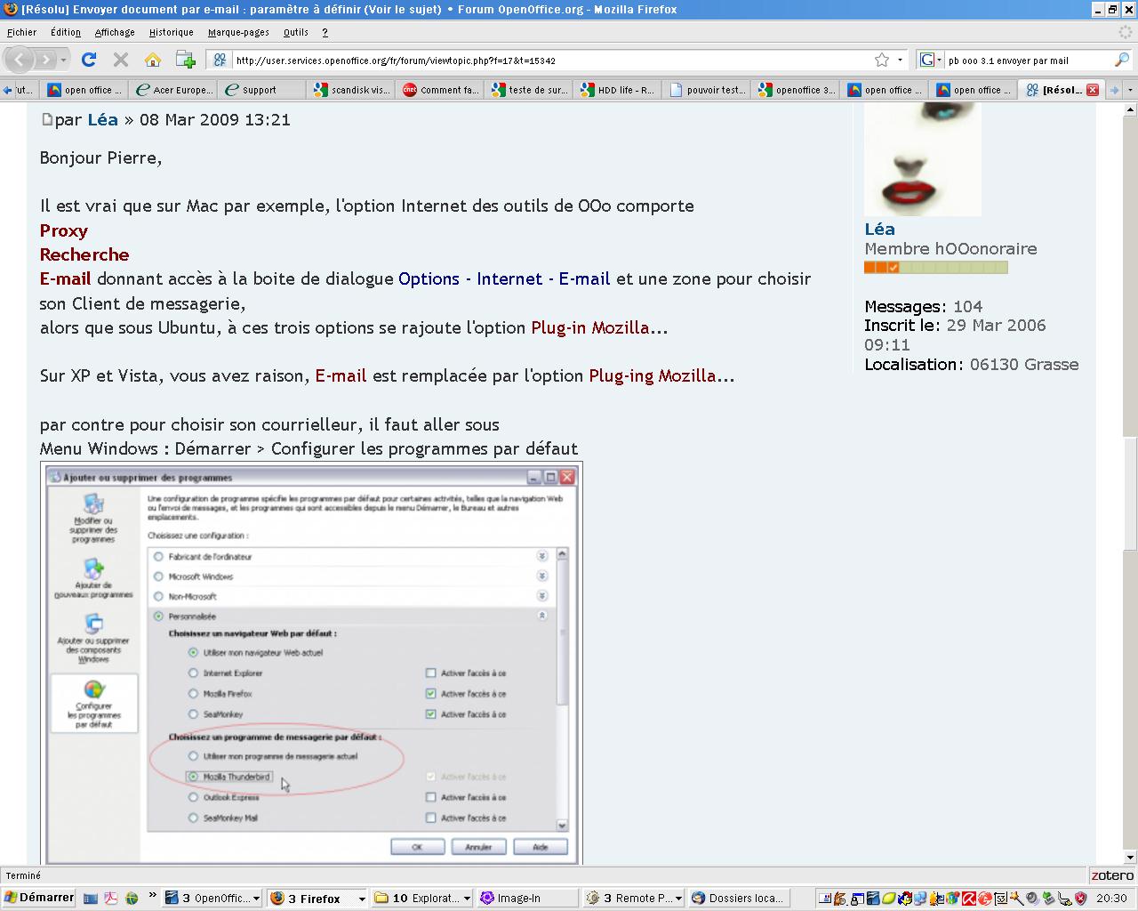
Task: Open the ? help menu
Action: click(325, 32)
